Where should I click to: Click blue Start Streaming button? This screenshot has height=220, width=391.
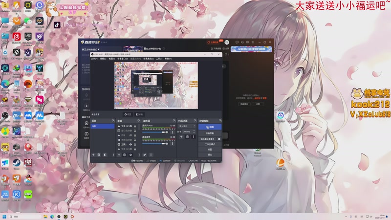tap(210, 127)
